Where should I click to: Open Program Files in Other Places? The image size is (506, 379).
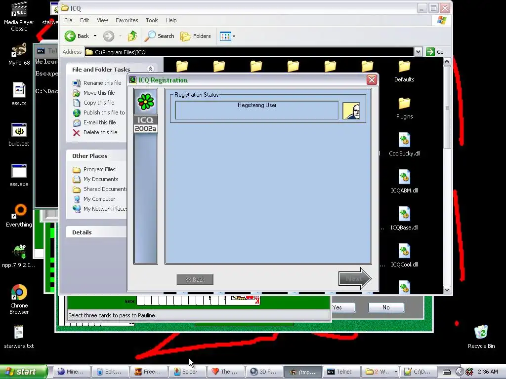point(94,170)
